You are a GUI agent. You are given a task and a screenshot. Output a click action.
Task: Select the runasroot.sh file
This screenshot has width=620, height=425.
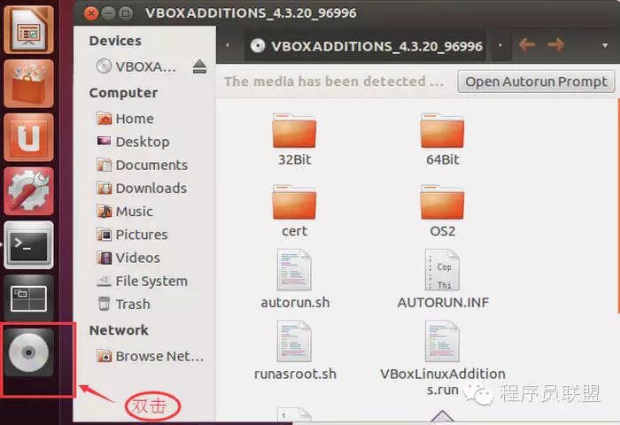click(x=295, y=351)
